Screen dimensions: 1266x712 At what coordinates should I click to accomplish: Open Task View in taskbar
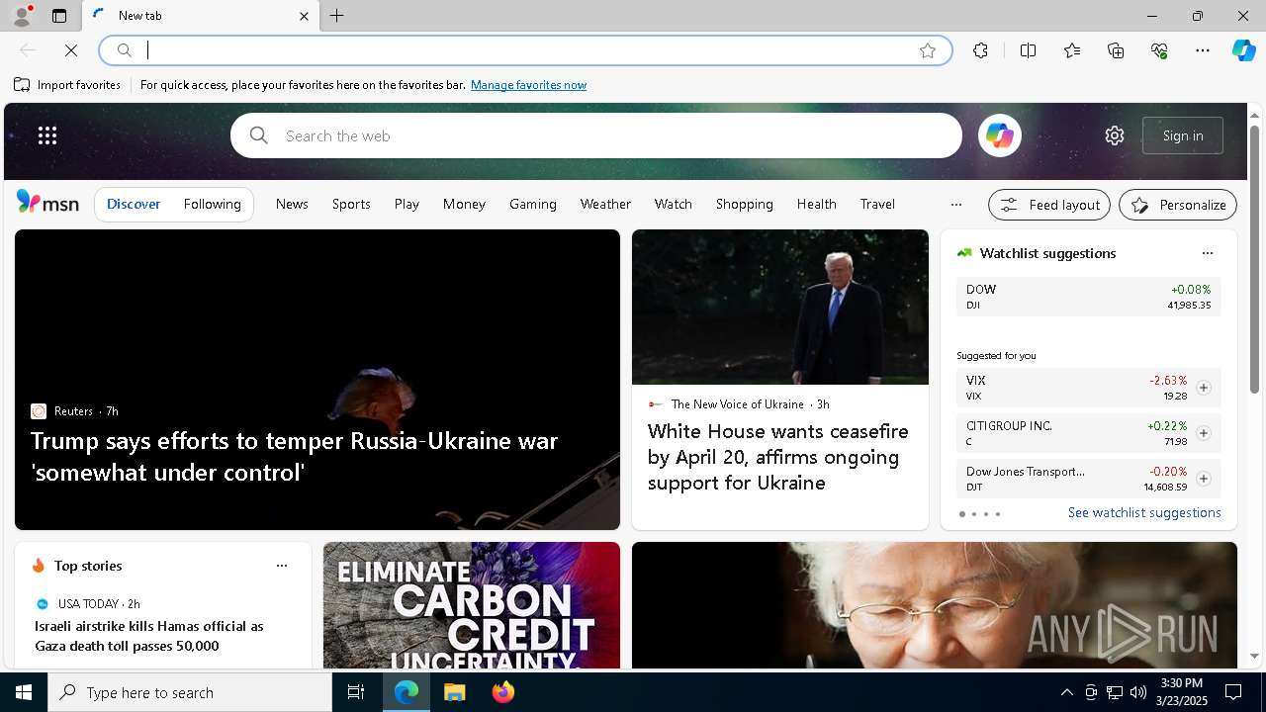pos(356,692)
